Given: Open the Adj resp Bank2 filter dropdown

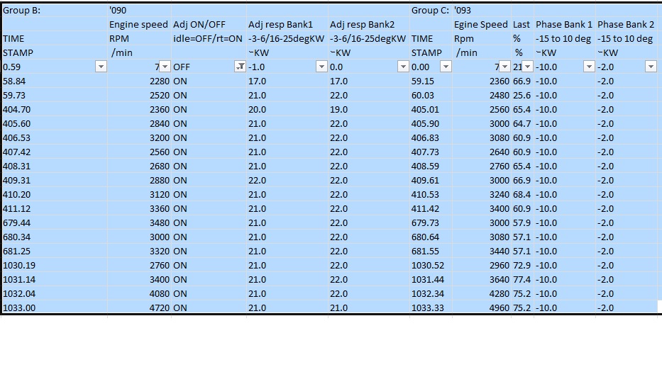Looking at the screenshot, I should tap(404, 67).
